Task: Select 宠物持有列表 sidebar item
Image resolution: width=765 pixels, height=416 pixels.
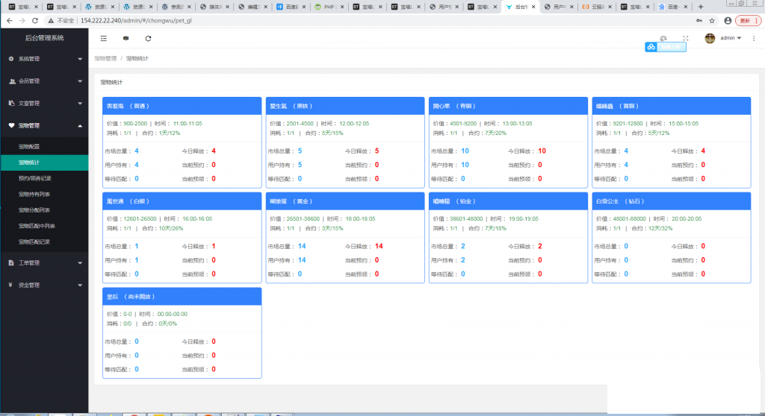Action: (x=34, y=194)
